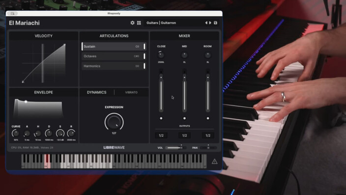Go to the previous preset arrow

click(206, 23)
